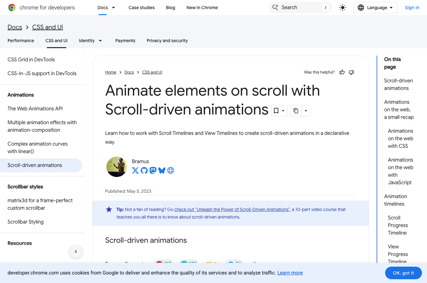Open Bramus's website via globe icon
Screen dimensions: 427x283
pos(170,170)
